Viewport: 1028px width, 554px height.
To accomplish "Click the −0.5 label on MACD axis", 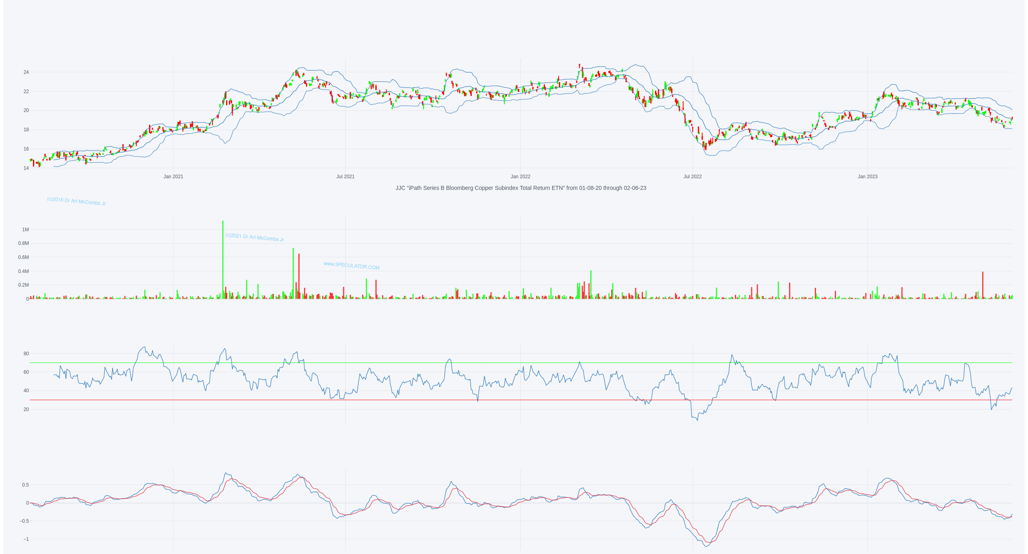I will (x=23, y=521).
